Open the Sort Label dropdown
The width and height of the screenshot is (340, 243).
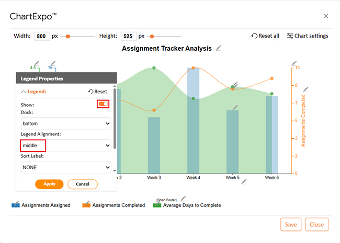[66, 167]
